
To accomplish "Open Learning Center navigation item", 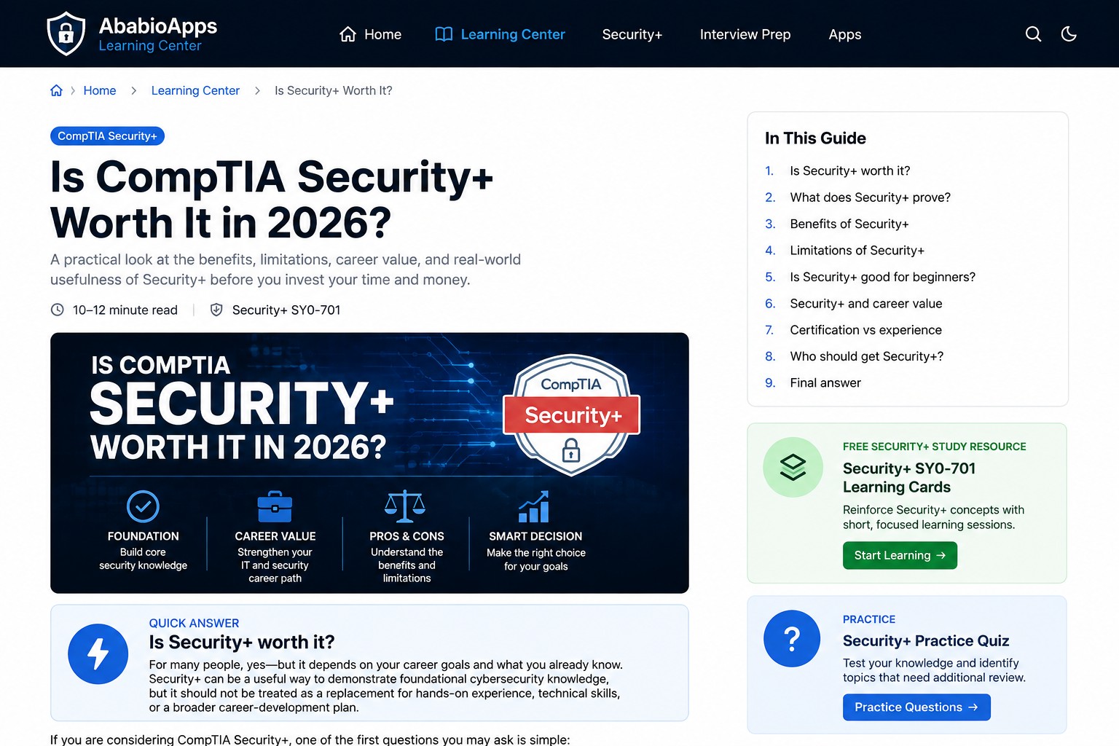I will pos(500,34).
